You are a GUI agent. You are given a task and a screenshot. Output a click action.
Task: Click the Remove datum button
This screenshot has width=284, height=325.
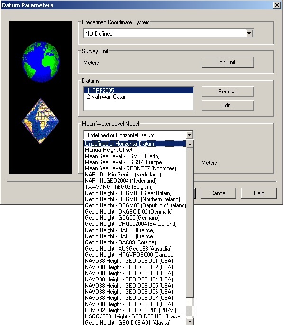pos(228,92)
